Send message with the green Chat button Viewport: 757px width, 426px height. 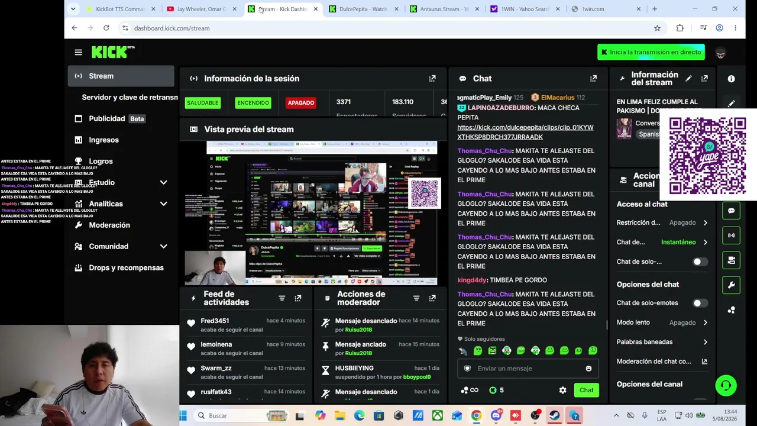[x=586, y=390]
